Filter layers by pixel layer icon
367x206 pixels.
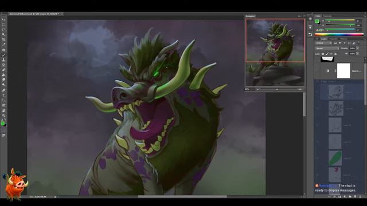(335, 43)
